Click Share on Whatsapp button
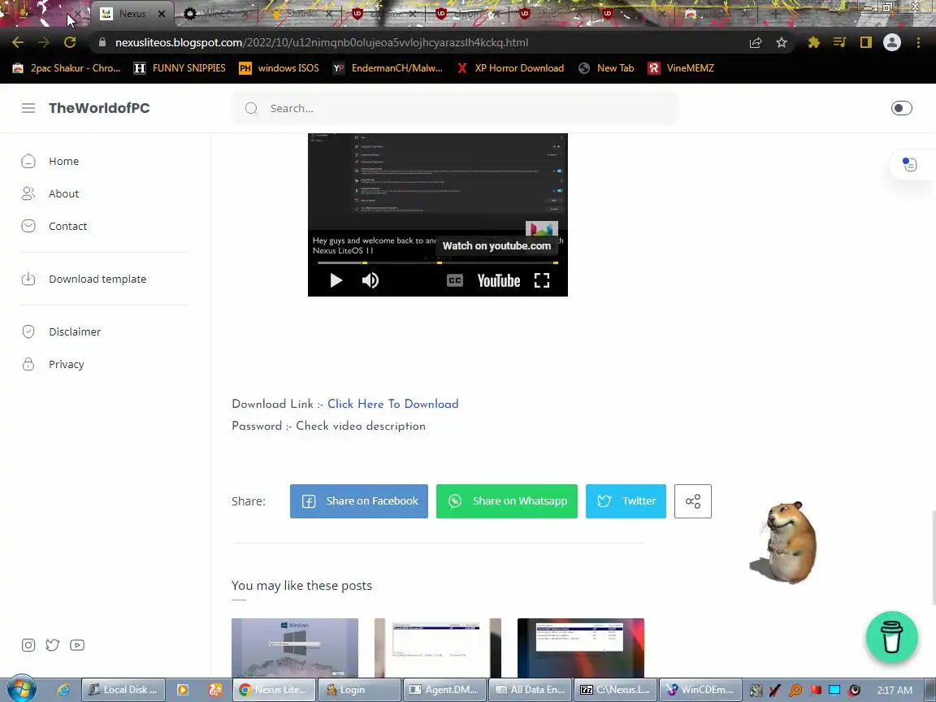 (x=507, y=501)
